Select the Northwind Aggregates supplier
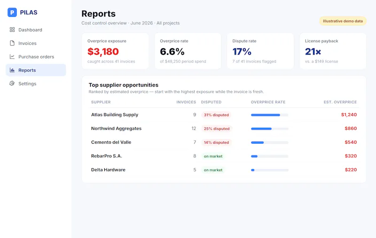The width and height of the screenshot is (376, 238). click(x=116, y=128)
